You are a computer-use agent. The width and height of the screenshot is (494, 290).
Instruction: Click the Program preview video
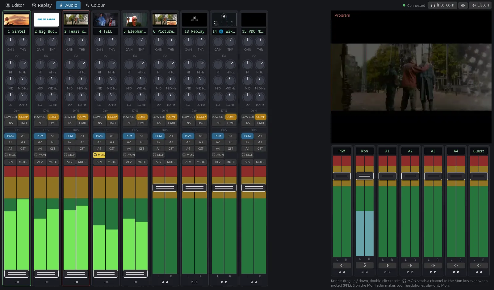click(411, 77)
